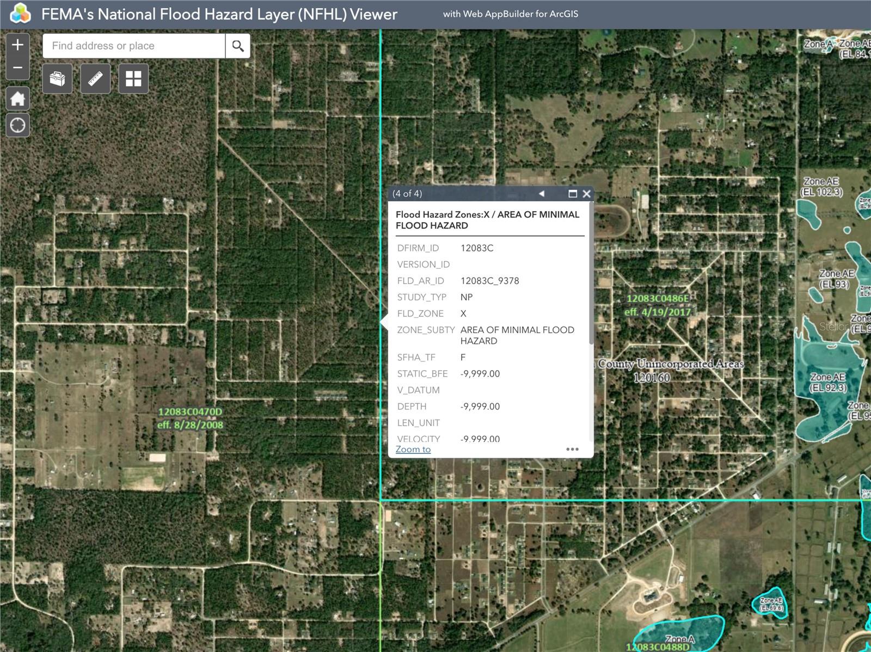Focus the Find address or place field
The height and width of the screenshot is (652, 871).
tap(134, 46)
